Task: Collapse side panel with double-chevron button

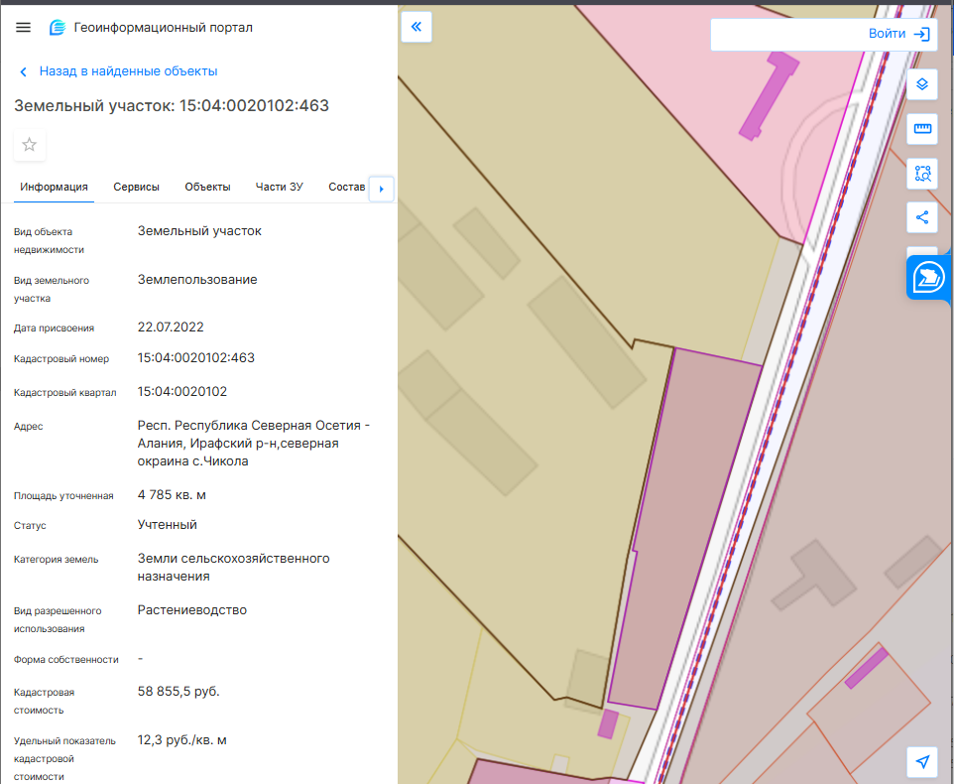Action: tap(417, 27)
